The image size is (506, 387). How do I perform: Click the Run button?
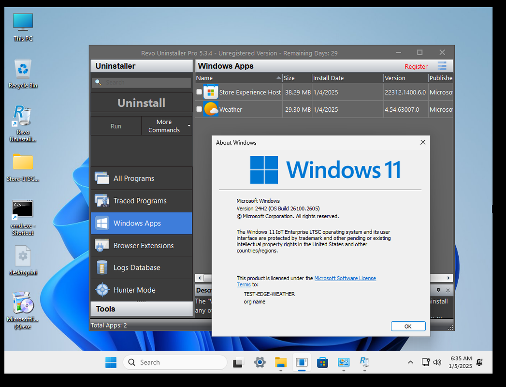[116, 126]
